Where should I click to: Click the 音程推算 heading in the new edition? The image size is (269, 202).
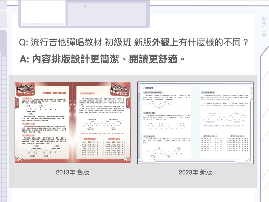click(148, 88)
